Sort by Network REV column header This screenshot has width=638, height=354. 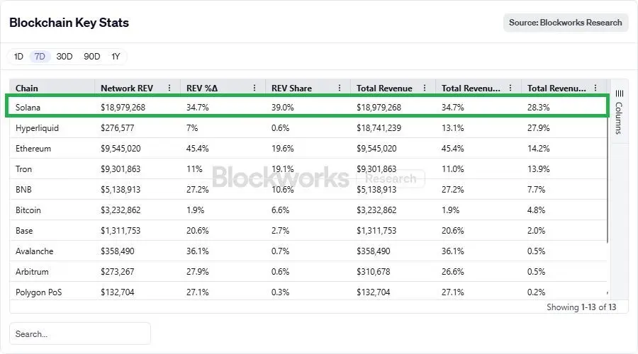click(x=127, y=88)
